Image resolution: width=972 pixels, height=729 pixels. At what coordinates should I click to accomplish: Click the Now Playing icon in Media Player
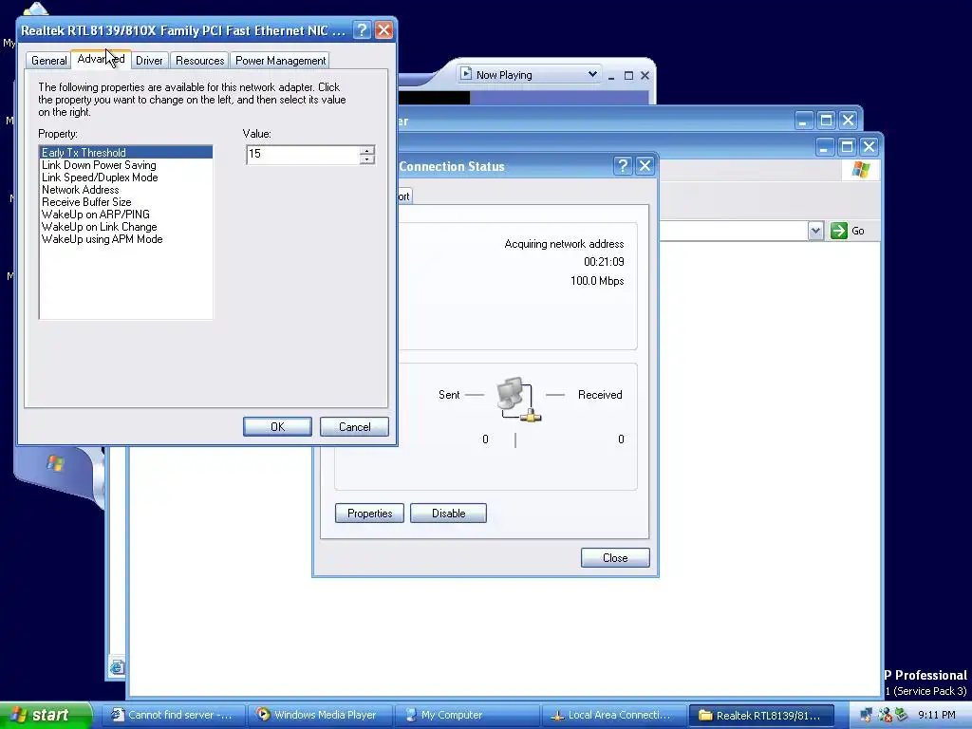tap(466, 74)
